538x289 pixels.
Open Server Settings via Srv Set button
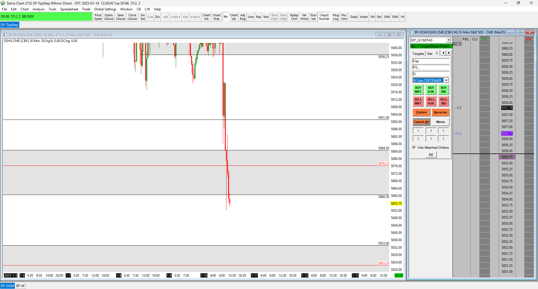[x=143, y=17]
